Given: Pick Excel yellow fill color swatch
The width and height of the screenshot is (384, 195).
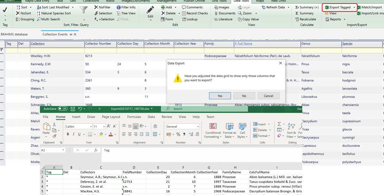Looking at the screenshot, I should click(x=101, y=134).
